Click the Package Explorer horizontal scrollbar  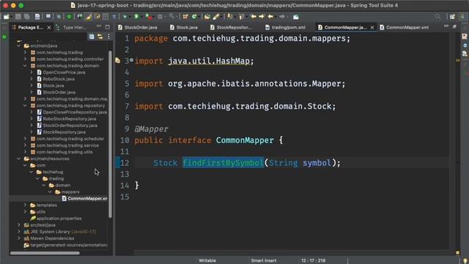pos(45,253)
